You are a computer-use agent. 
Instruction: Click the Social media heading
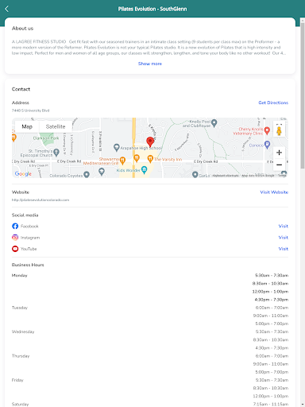(x=25, y=215)
